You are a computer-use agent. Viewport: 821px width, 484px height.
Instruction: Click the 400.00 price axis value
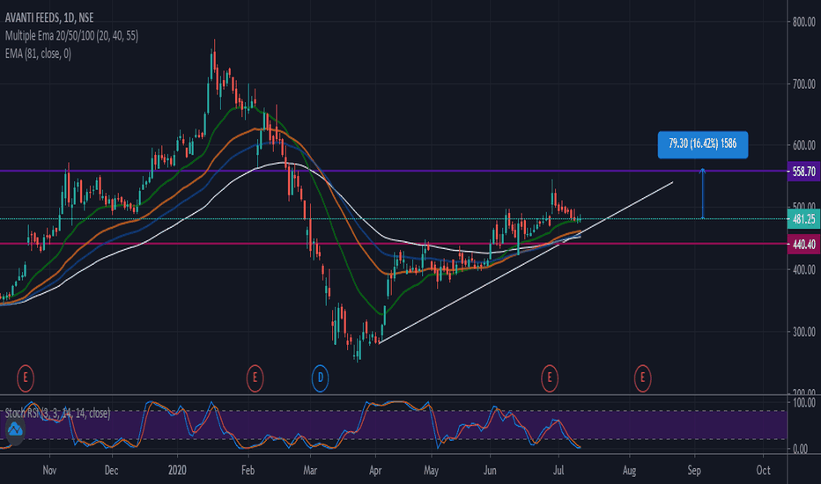coord(803,269)
